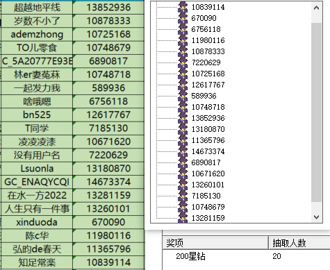Click spreadsheet cell 啥哦嗯

point(37,101)
